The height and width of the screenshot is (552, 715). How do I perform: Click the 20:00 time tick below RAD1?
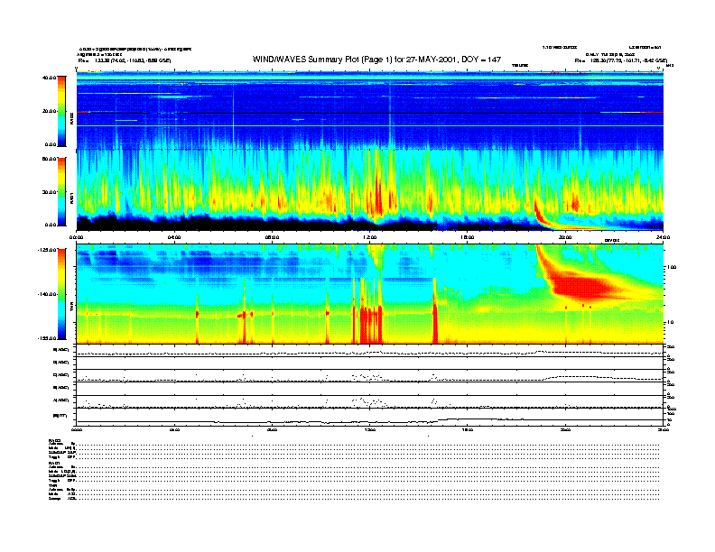[x=565, y=237]
